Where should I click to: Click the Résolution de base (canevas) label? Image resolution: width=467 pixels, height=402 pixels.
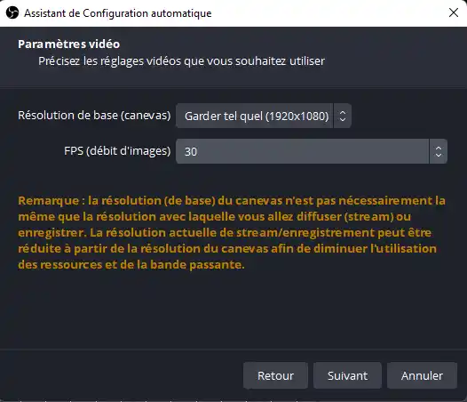click(94, 116)
